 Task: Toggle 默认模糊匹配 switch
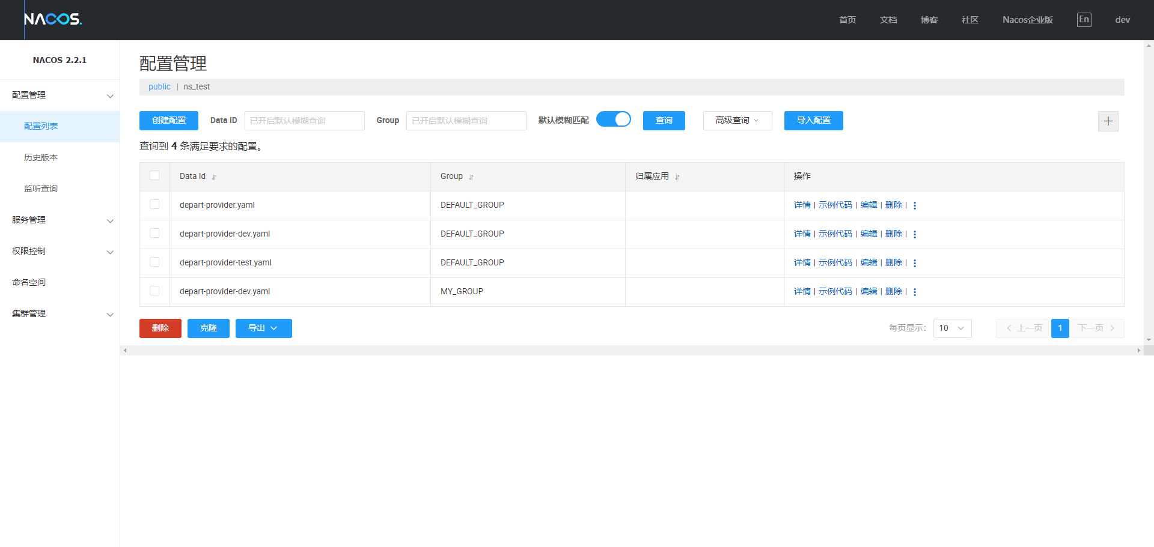[613, 119]
